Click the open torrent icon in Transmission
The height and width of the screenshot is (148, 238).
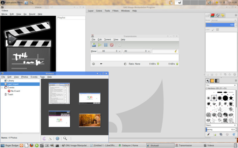coord(94,45)
